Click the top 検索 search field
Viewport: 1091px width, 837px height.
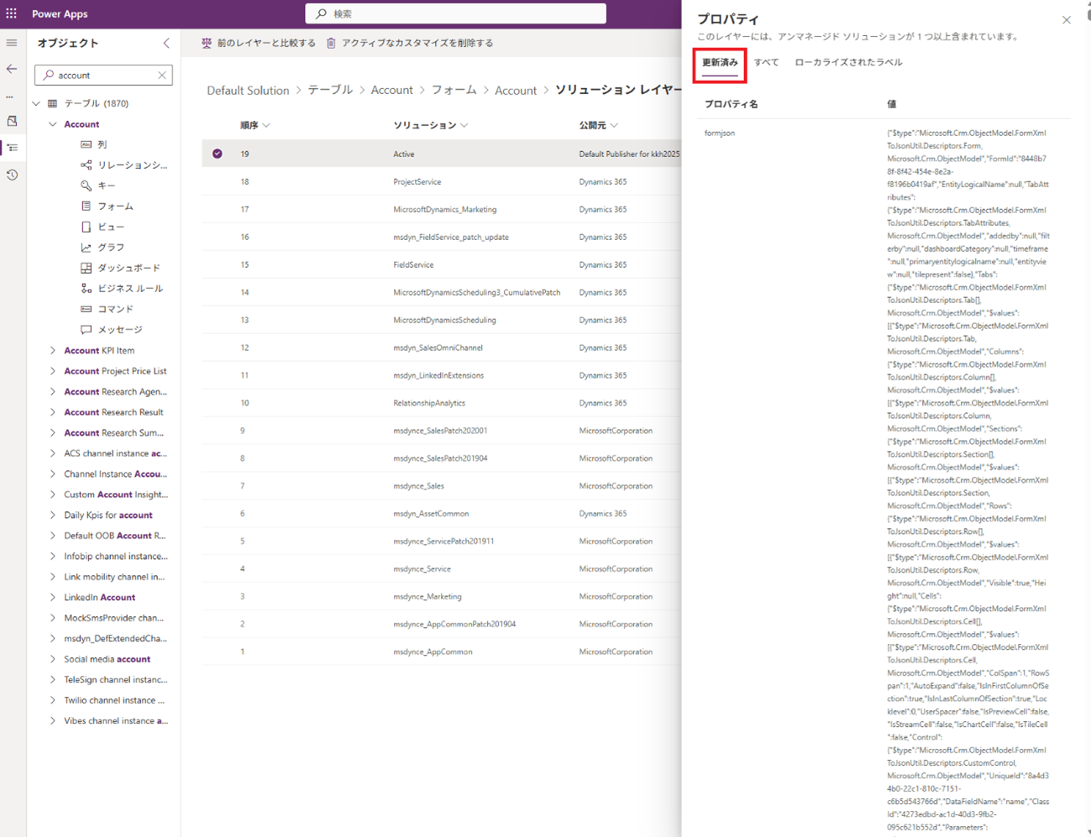coord(456,13)
